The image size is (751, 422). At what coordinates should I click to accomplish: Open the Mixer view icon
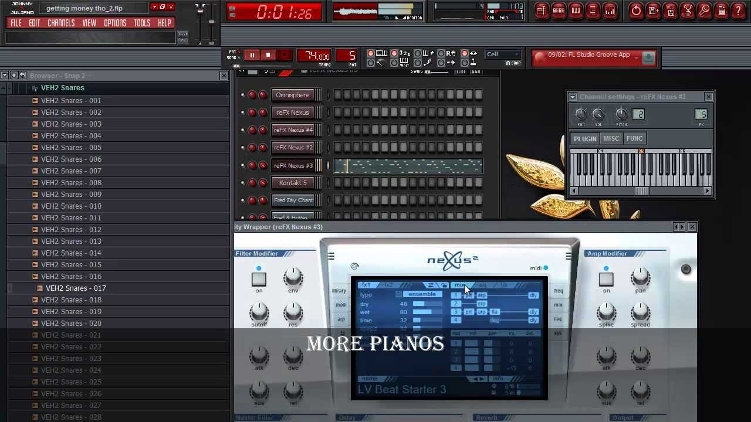point(610,10)
